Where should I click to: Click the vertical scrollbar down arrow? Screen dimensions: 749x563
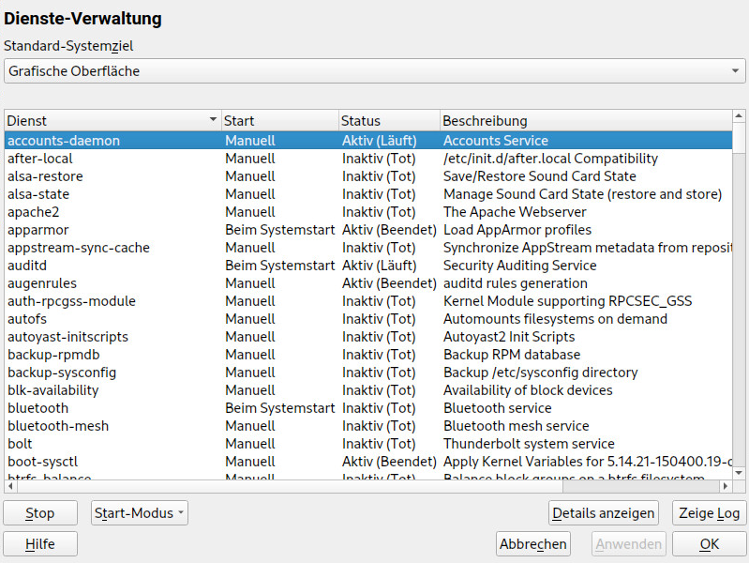[739, 473]
